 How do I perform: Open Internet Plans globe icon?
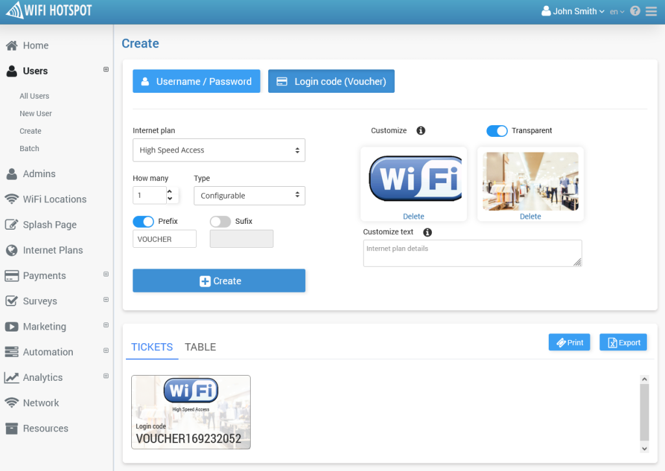[12, 250]
